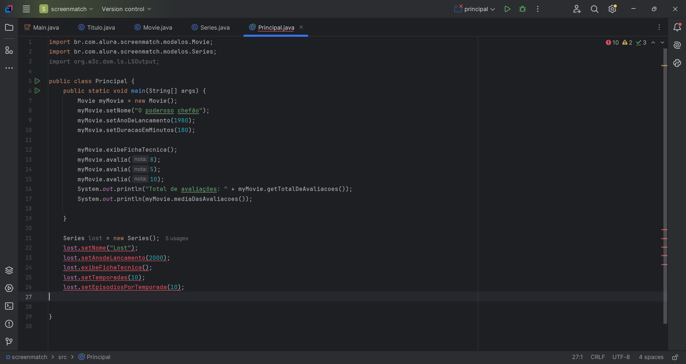686x364 pixels.
Task: Open Code With Me user icon
Action: click(577, 9)
